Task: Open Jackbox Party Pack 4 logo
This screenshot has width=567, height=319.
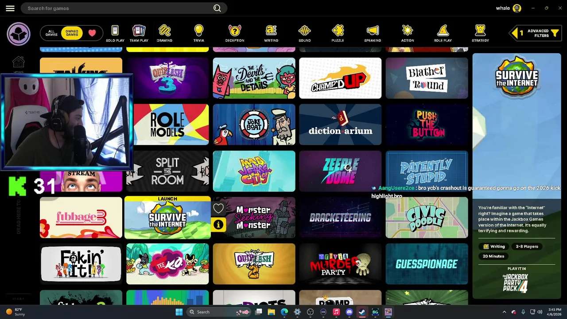Action: coord(516,283)
